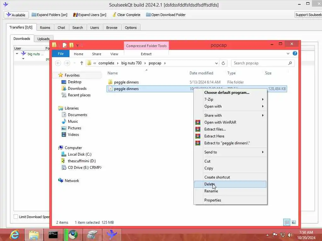Click the peggle dinners ZIP file icon
Viewport: 322px width, 241px height.
(110, 89)
